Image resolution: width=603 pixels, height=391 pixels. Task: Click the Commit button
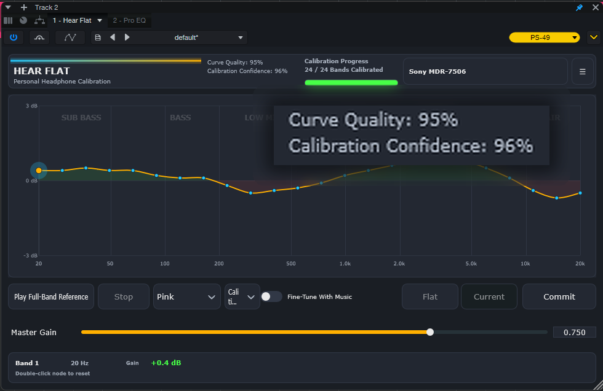(x=559, y=296)
